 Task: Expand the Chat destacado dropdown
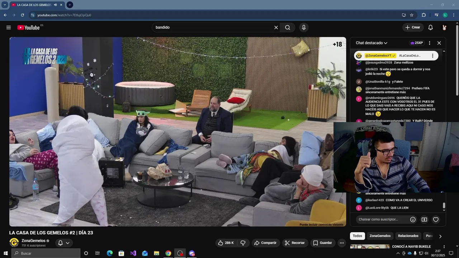pyautogui.click(x=372, y=43)
